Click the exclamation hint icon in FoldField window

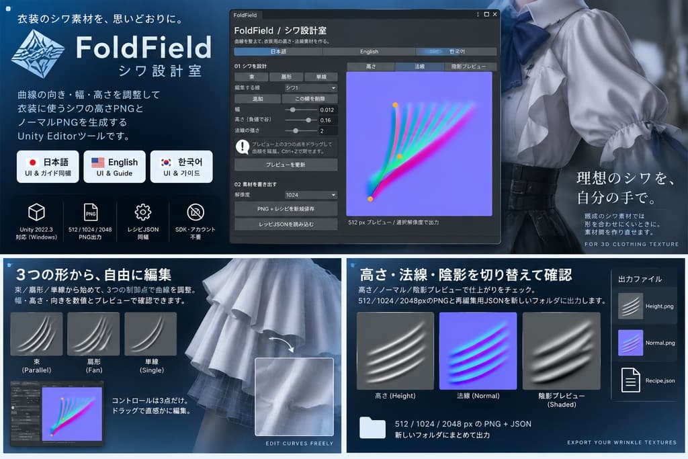pos(242,147)
